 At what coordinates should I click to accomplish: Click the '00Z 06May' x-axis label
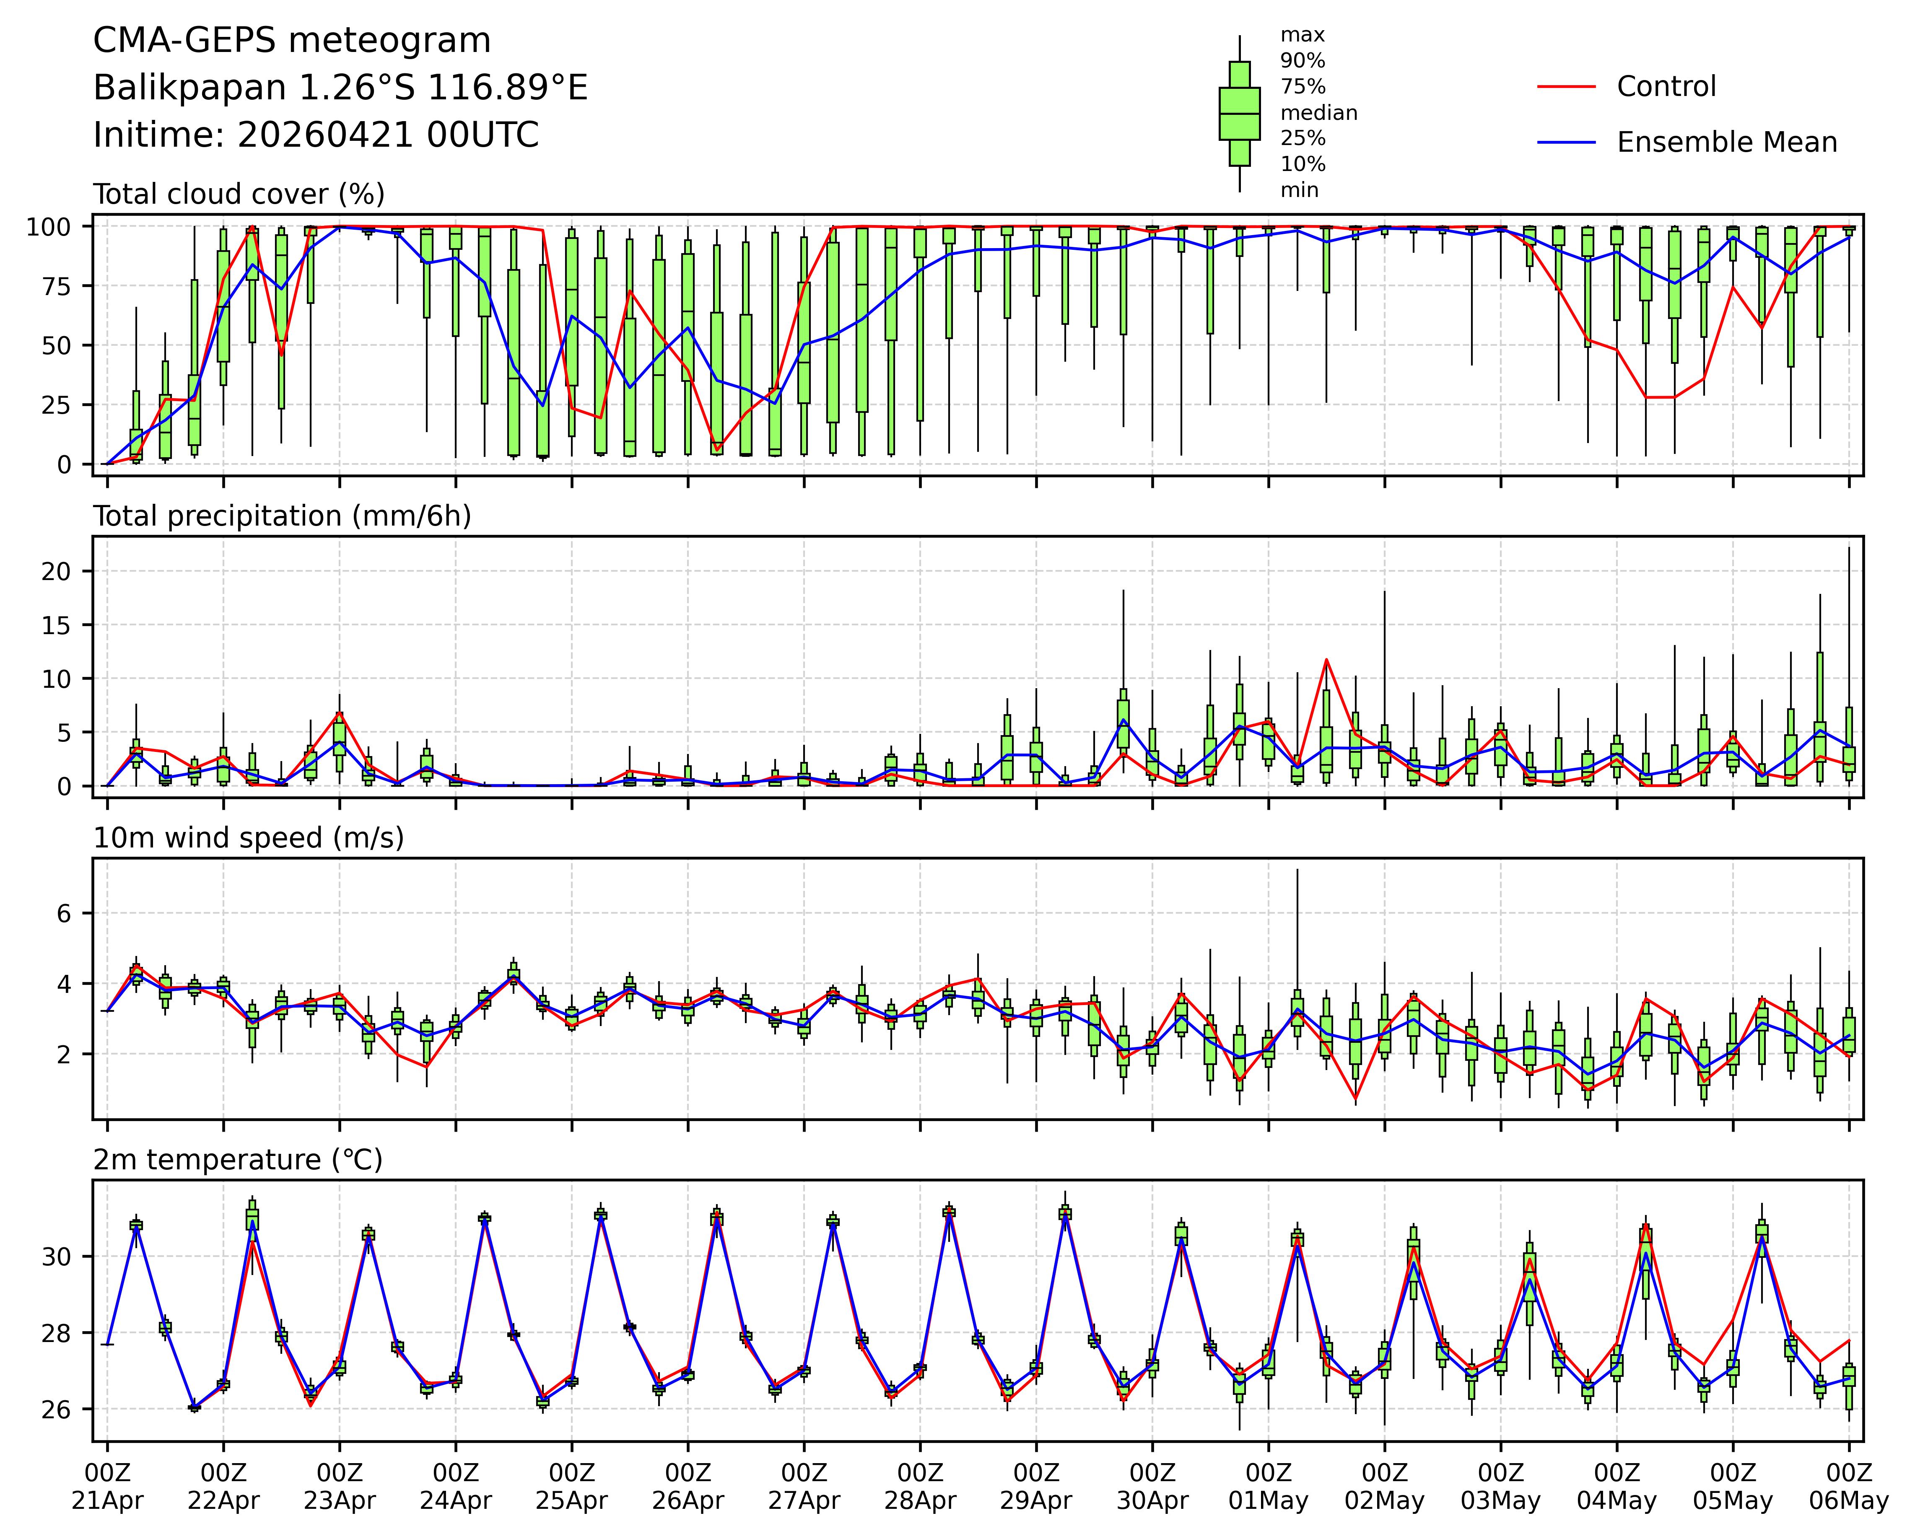(1849, 1487)
